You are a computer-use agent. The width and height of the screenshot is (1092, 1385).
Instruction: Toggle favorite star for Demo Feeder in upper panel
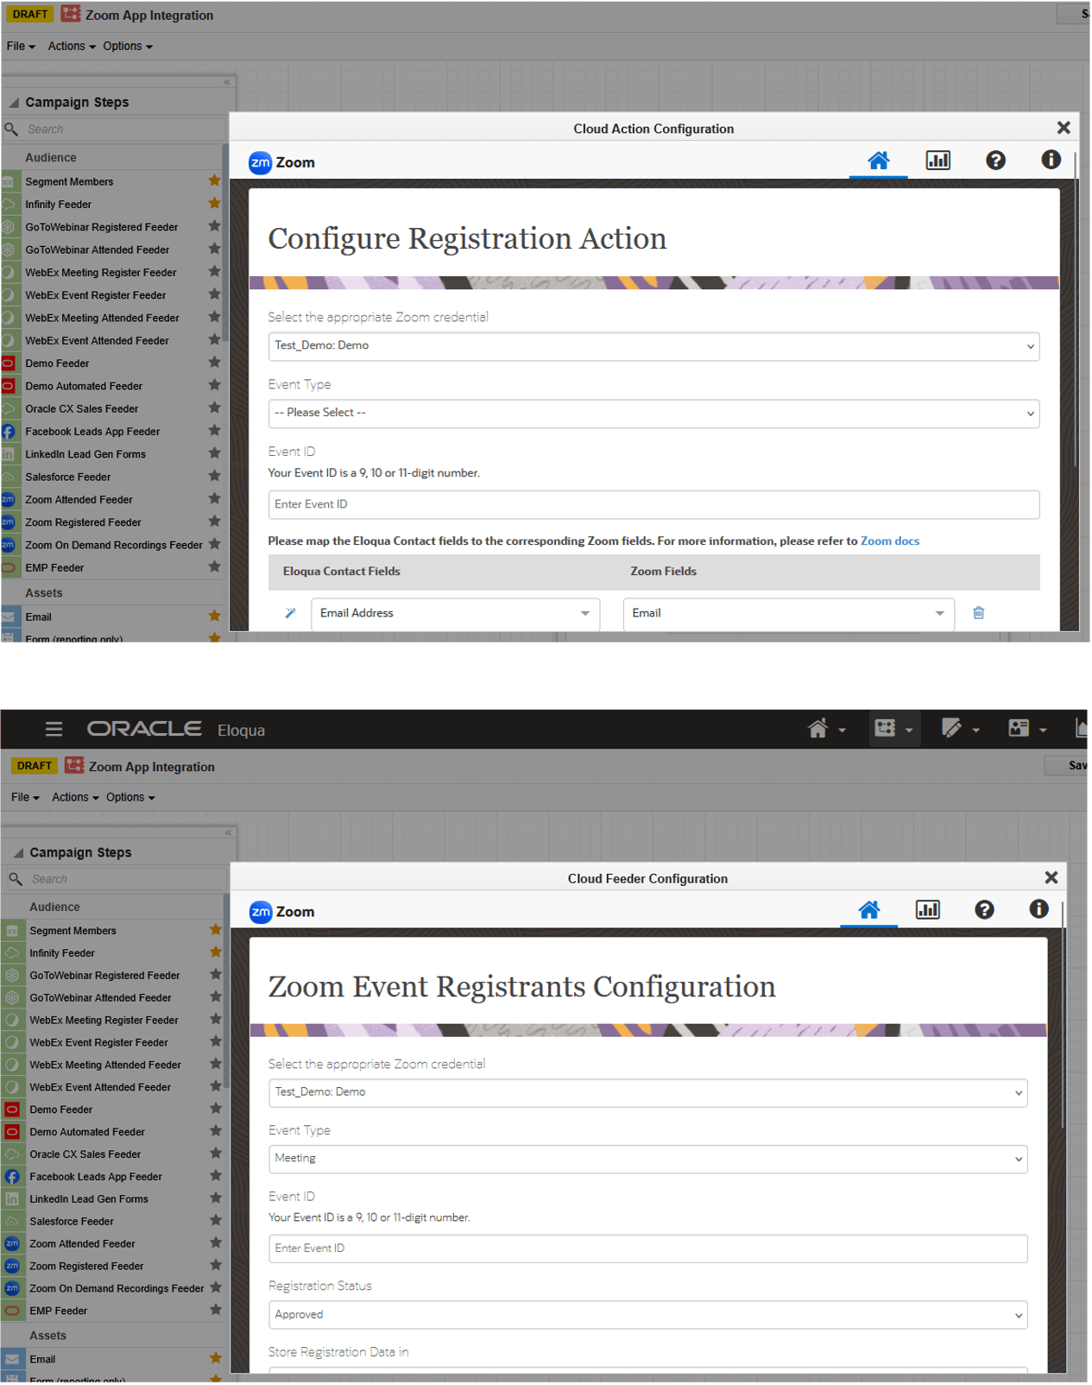coord(214,363)
